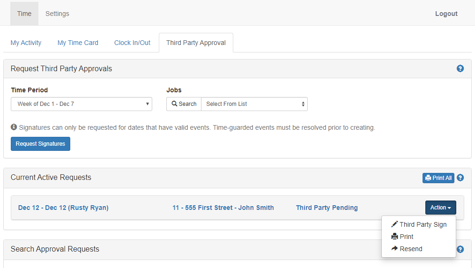Switch to My Time Card tab
This screenshot has width=475, height=268.
(78, 43)
